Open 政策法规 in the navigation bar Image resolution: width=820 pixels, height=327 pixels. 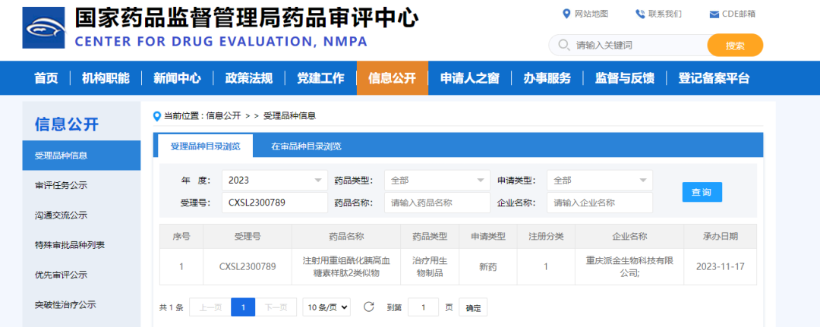click(249, 78)
